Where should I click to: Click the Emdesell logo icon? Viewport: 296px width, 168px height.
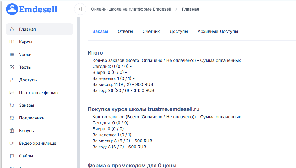[x=12, y=9]
